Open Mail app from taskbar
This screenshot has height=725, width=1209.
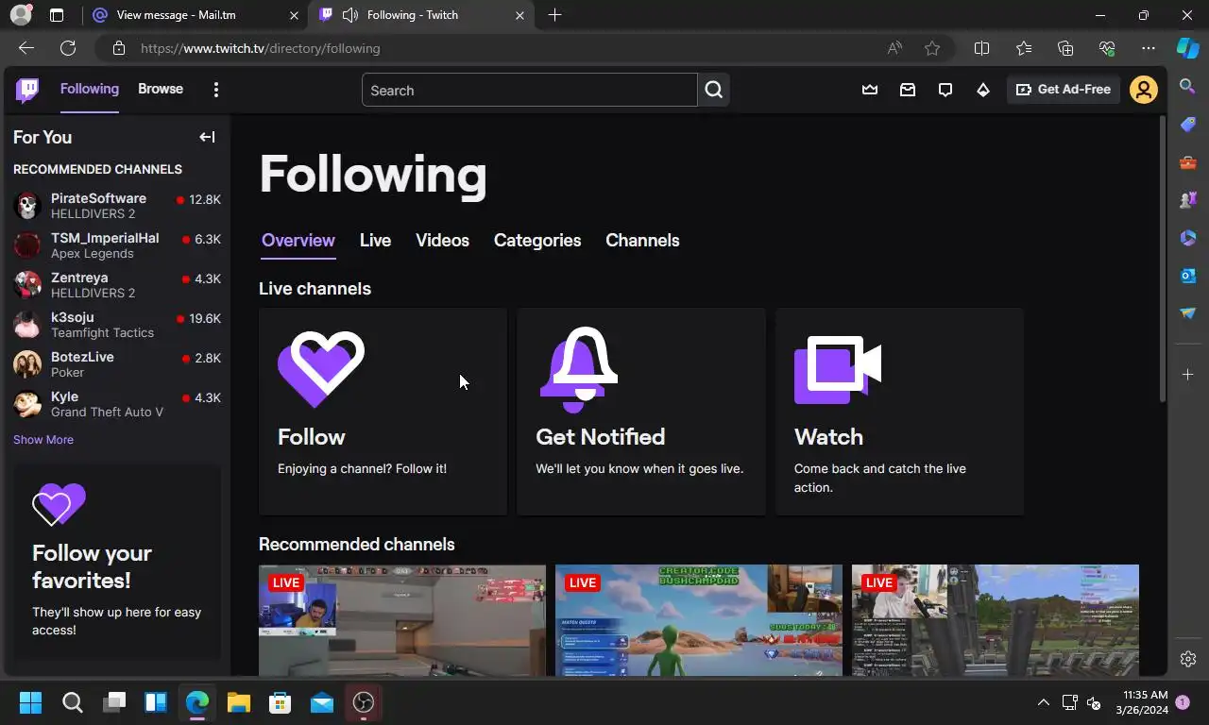pos(322,702)
